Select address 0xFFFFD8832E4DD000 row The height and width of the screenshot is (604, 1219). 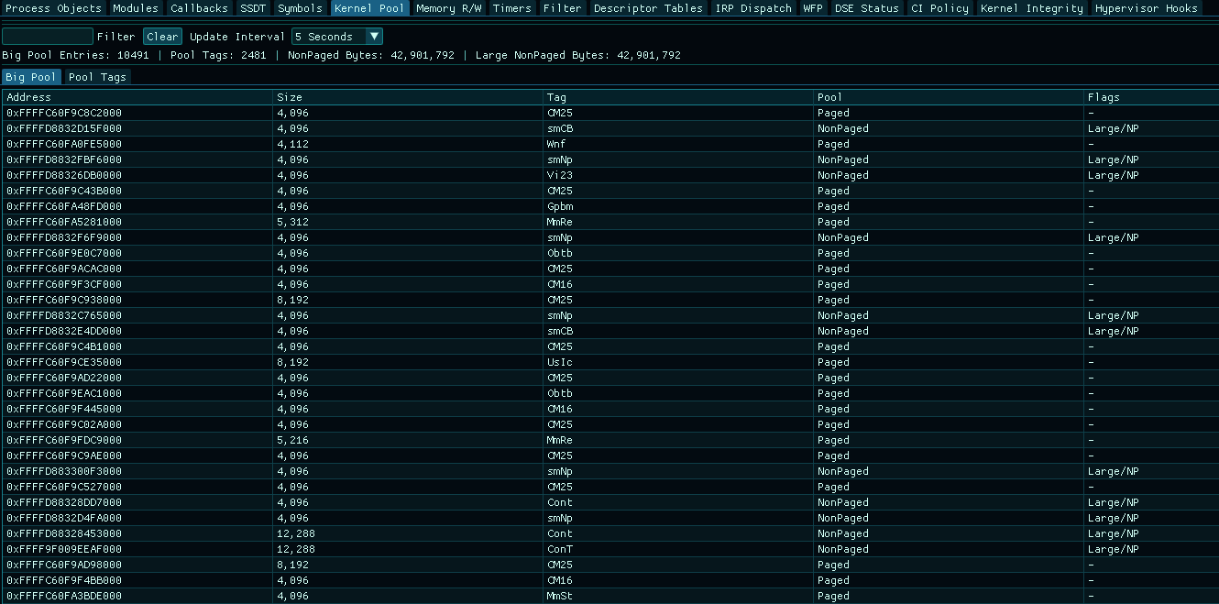click(x=610, y=331)
